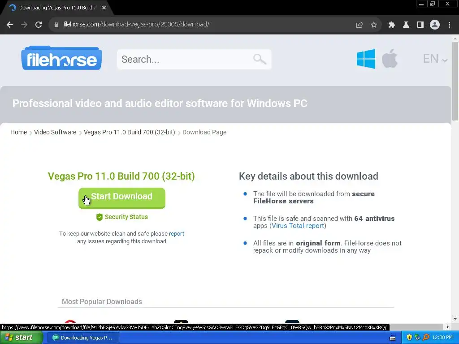Viewport: 459px width, 344px height.
Task: Click the search magnifier icon
Action: 260,59
